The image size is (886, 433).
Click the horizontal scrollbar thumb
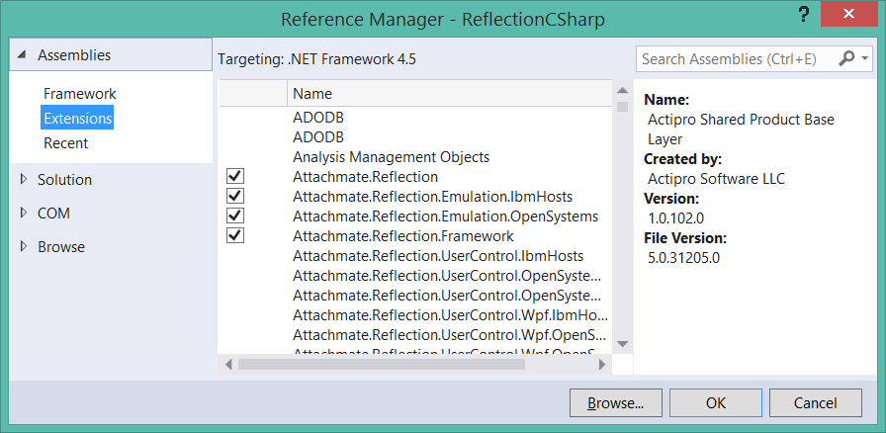click(382, 365)
